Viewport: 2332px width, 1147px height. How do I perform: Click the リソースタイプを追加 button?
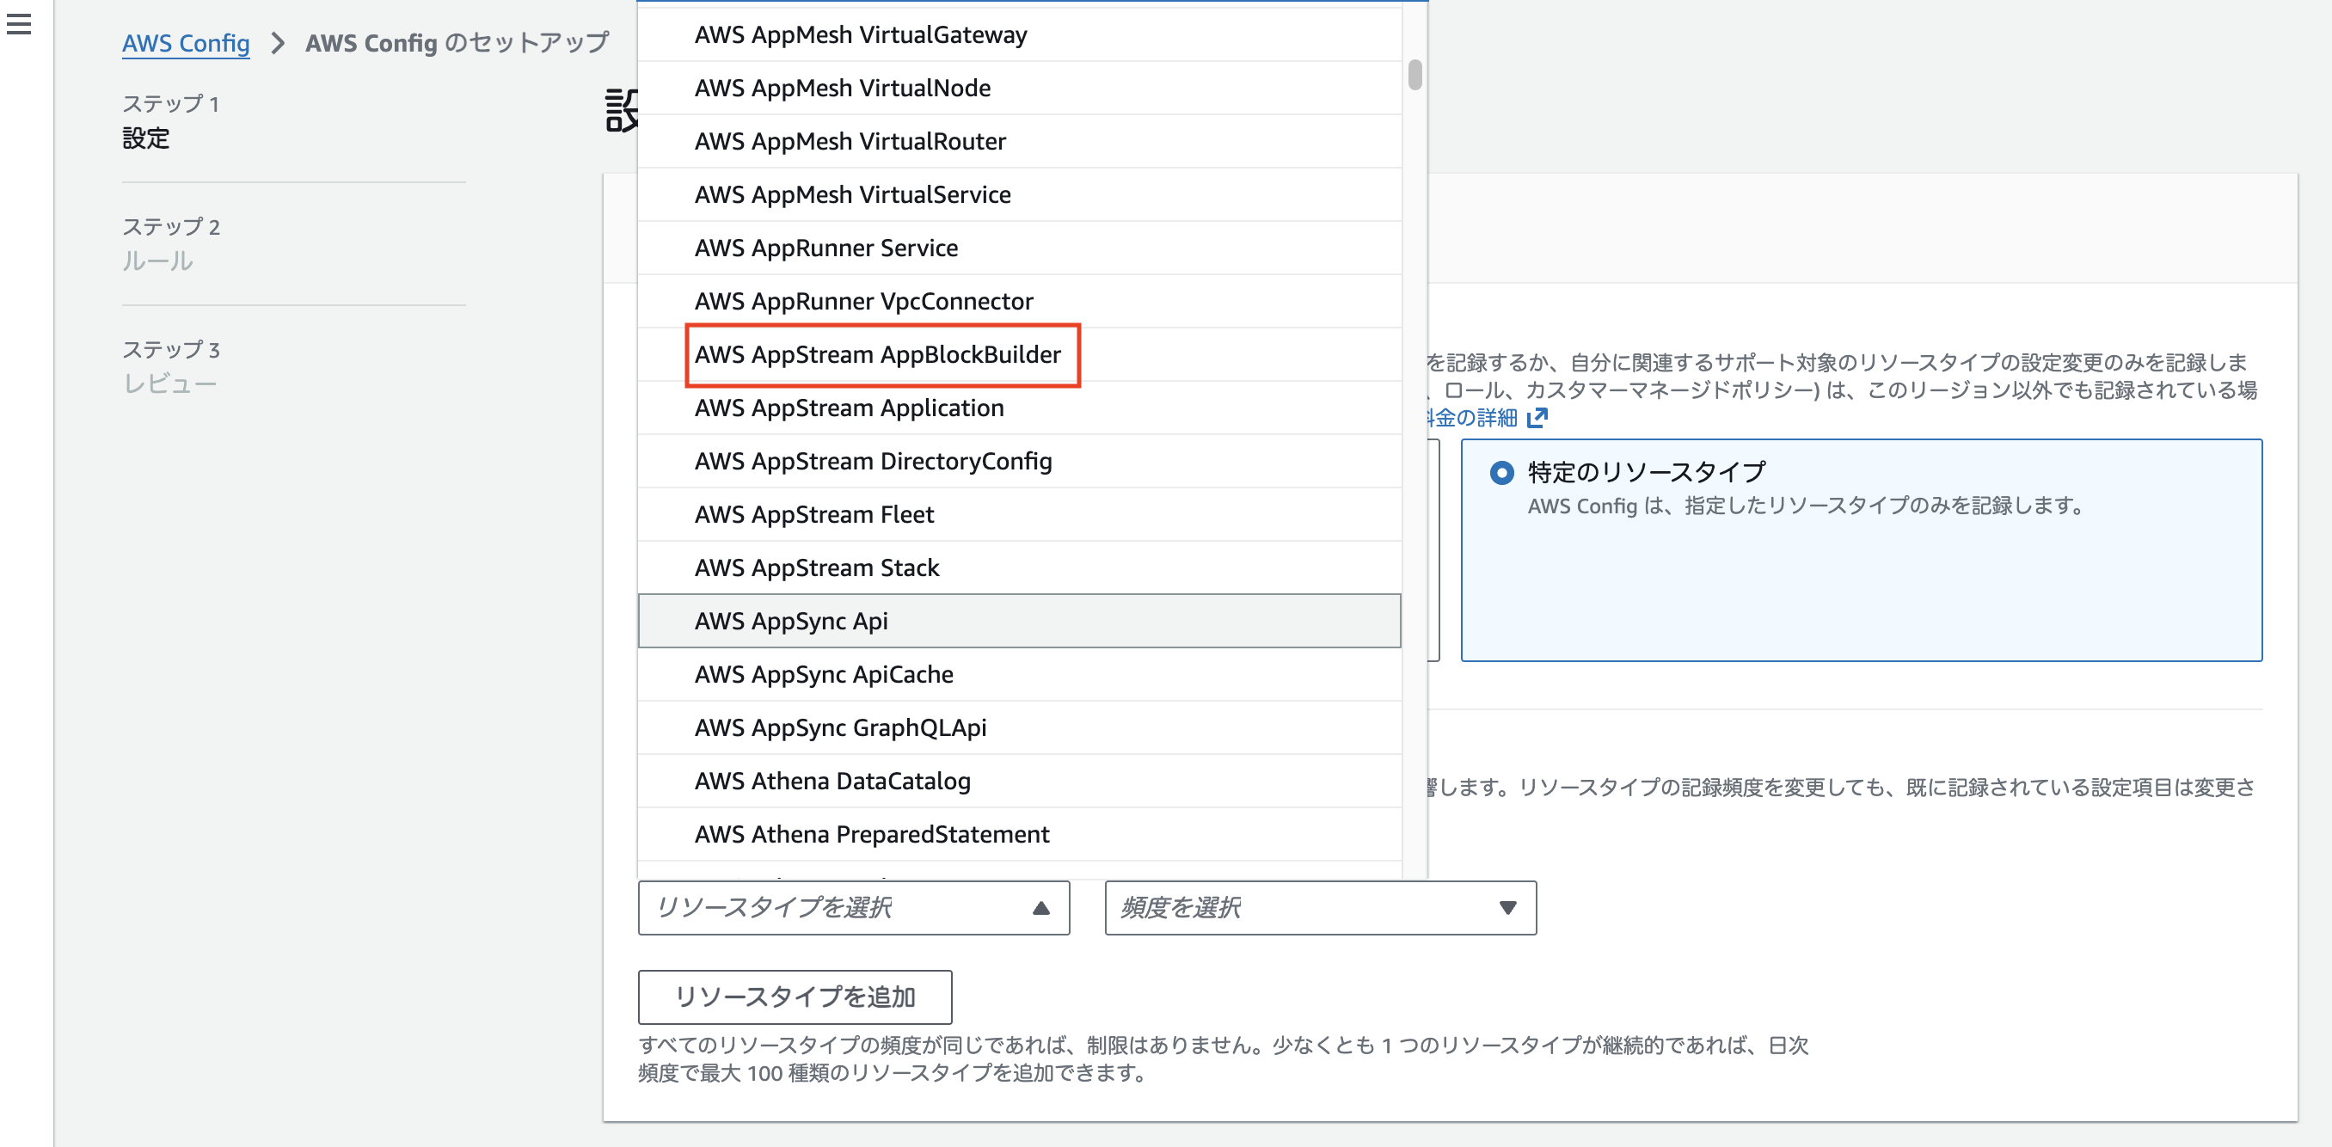[x=794, y=997]
